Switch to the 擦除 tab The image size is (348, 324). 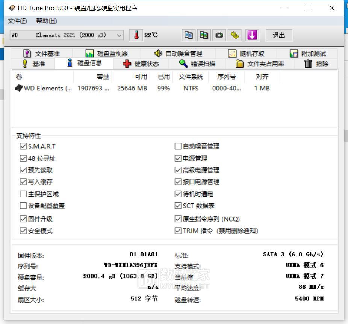tap(316, 64)
